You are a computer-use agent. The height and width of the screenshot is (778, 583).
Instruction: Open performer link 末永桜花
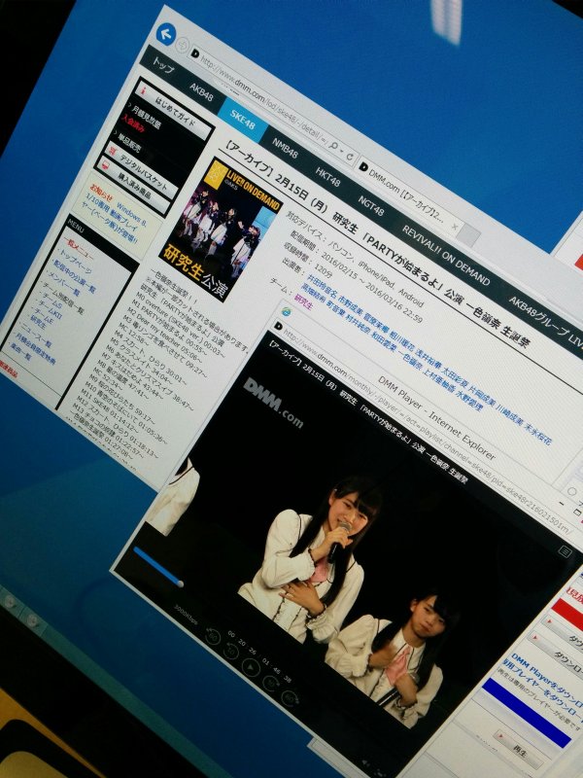point(537,434)
